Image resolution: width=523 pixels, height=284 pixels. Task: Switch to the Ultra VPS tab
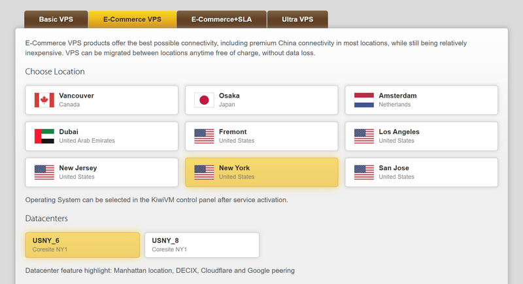(297, 20)
